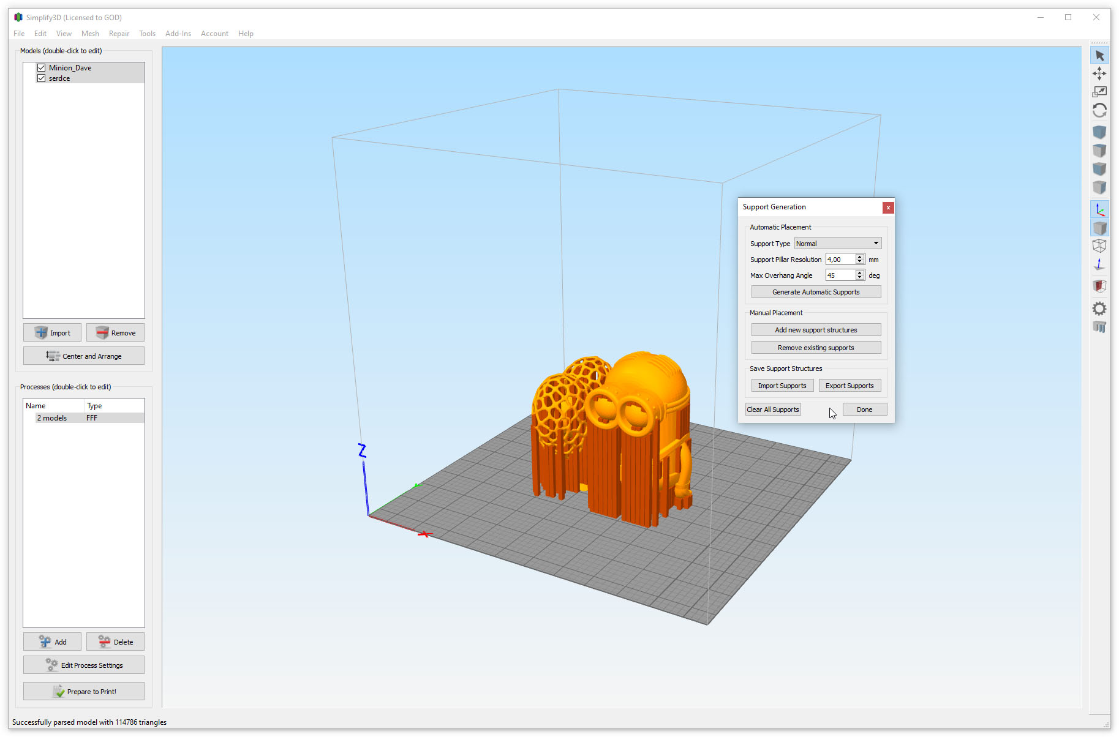Activate the rotate model tool
Image resolution: width=1119 pixels, height=737 pixels.
tap(1099, 110)
